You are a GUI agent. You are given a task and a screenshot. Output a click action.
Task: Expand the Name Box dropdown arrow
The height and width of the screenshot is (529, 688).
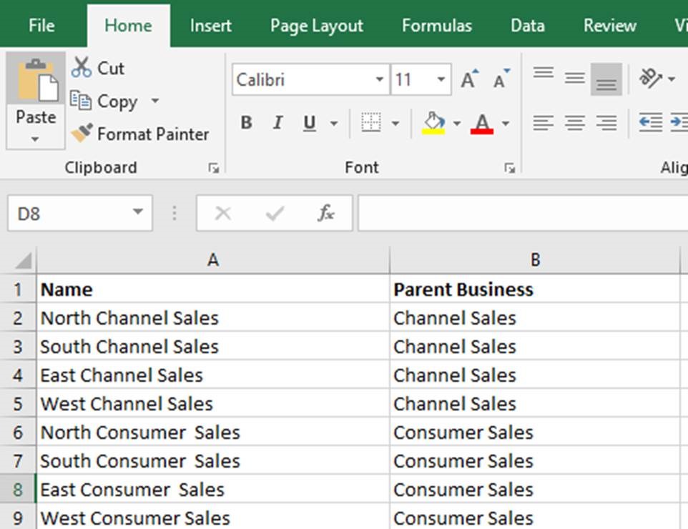pyautogui.click(x=137, y=213)
